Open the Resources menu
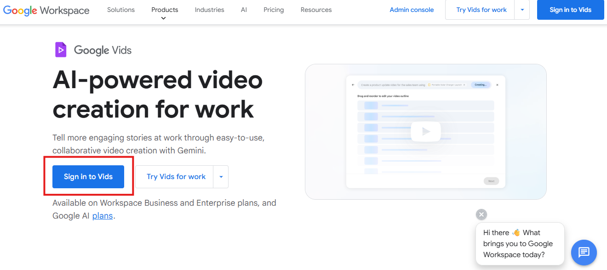Screen dimensions: 607x270 click(x=316, y=10)
